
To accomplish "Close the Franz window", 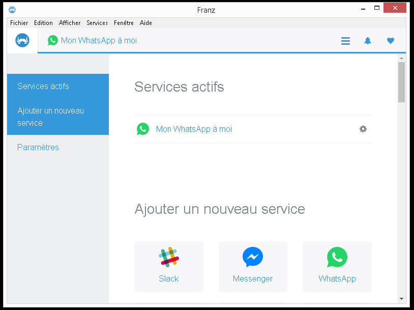I will (x=395, y=8).
